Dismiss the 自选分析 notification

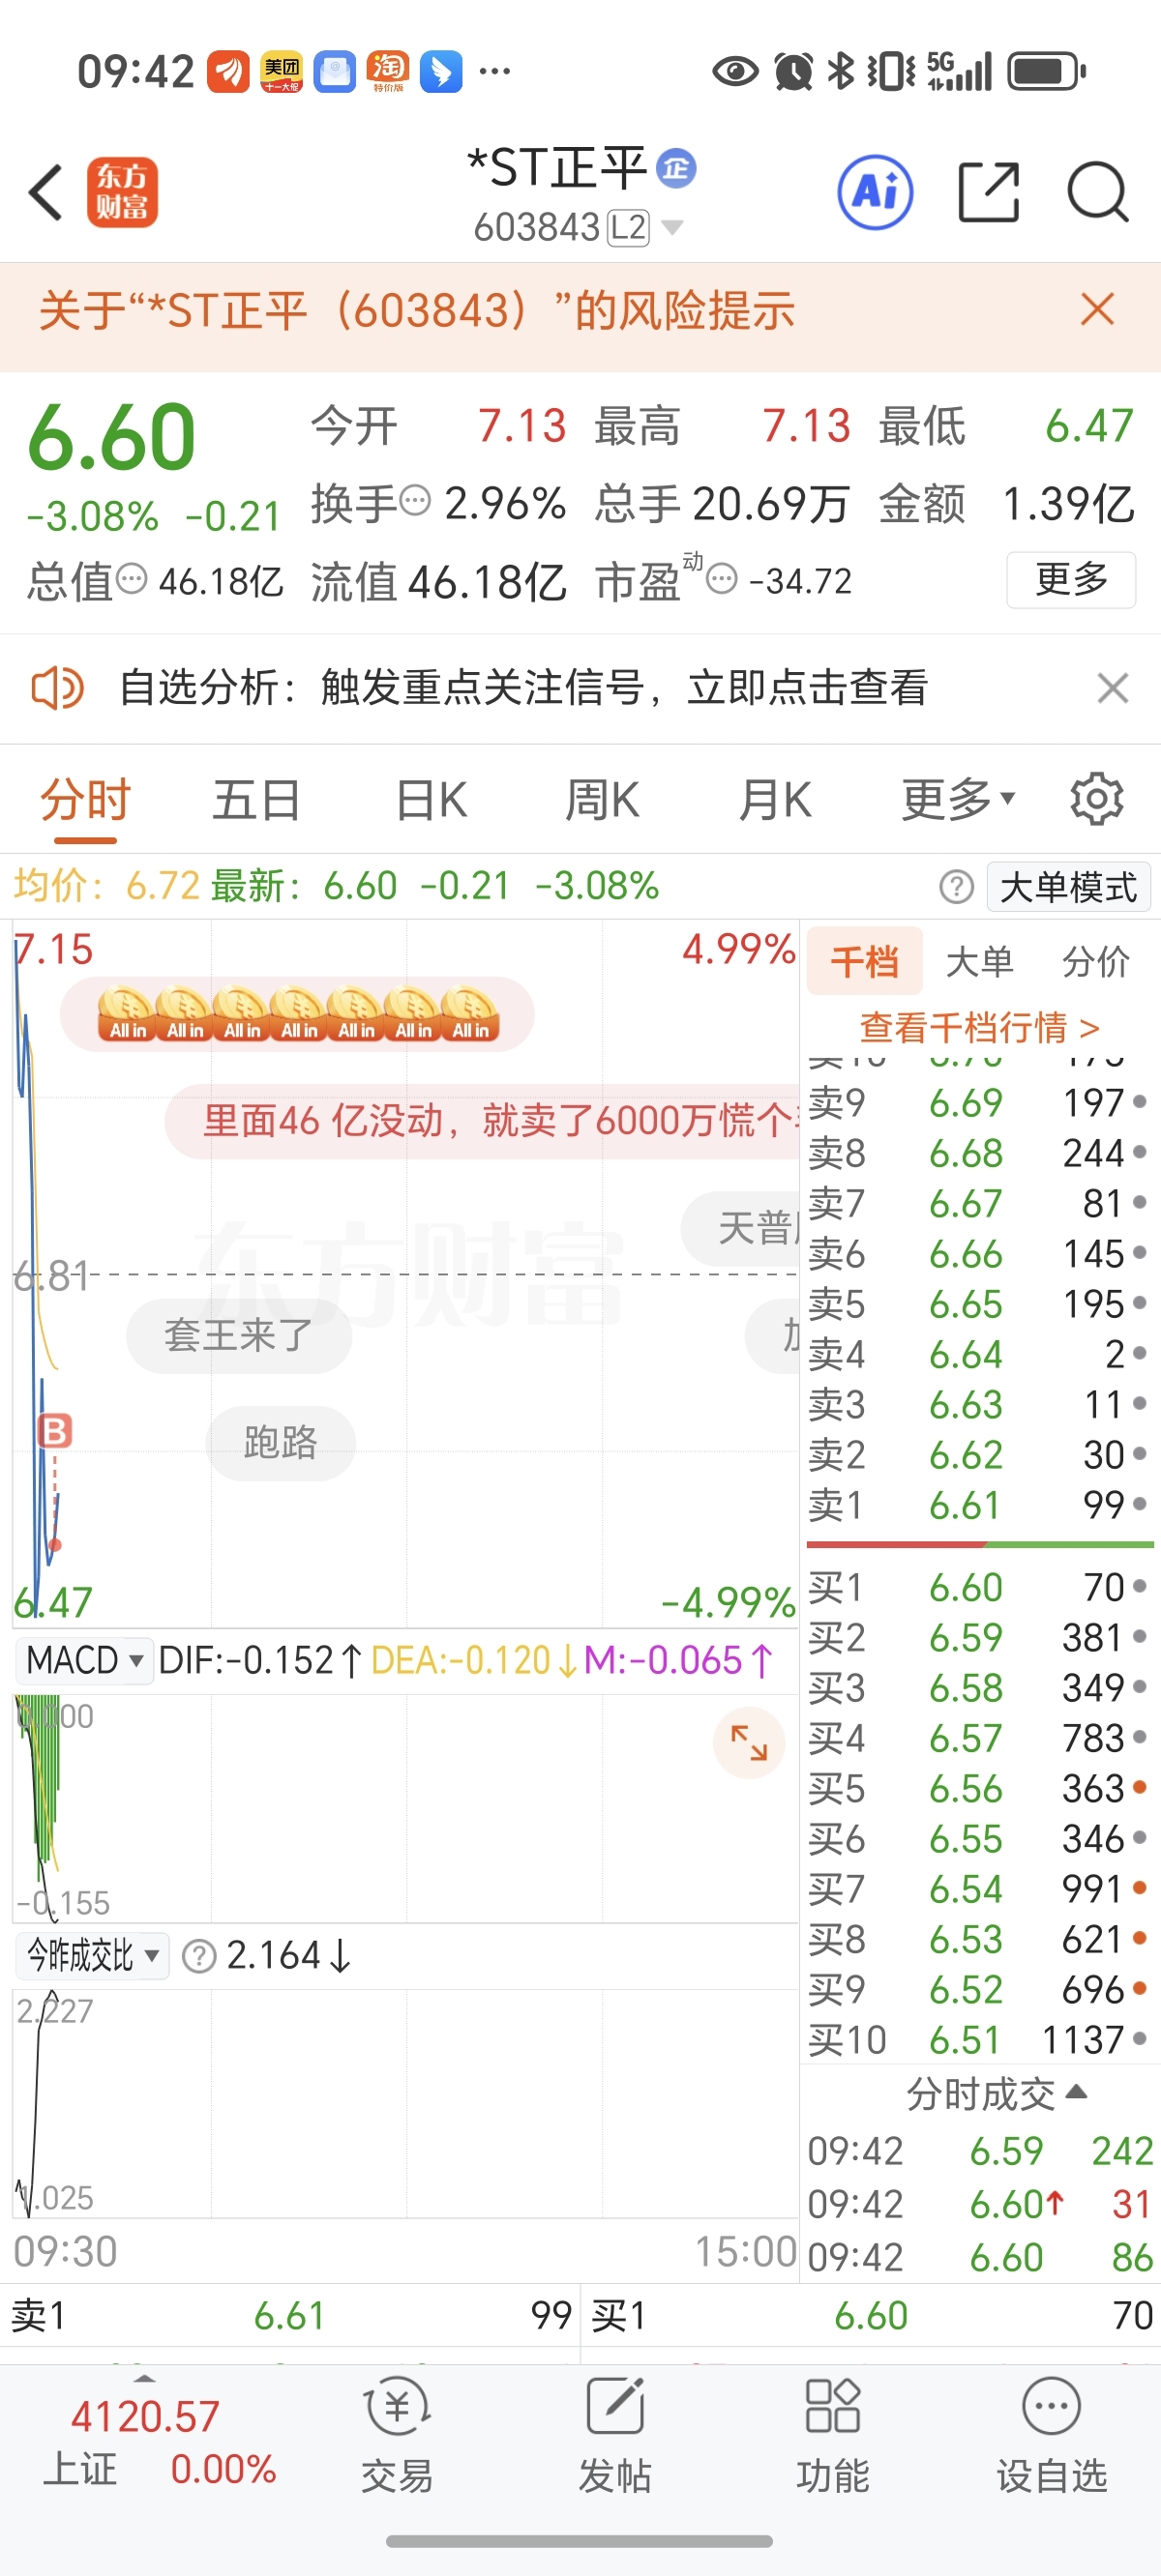coord(1112,688)
